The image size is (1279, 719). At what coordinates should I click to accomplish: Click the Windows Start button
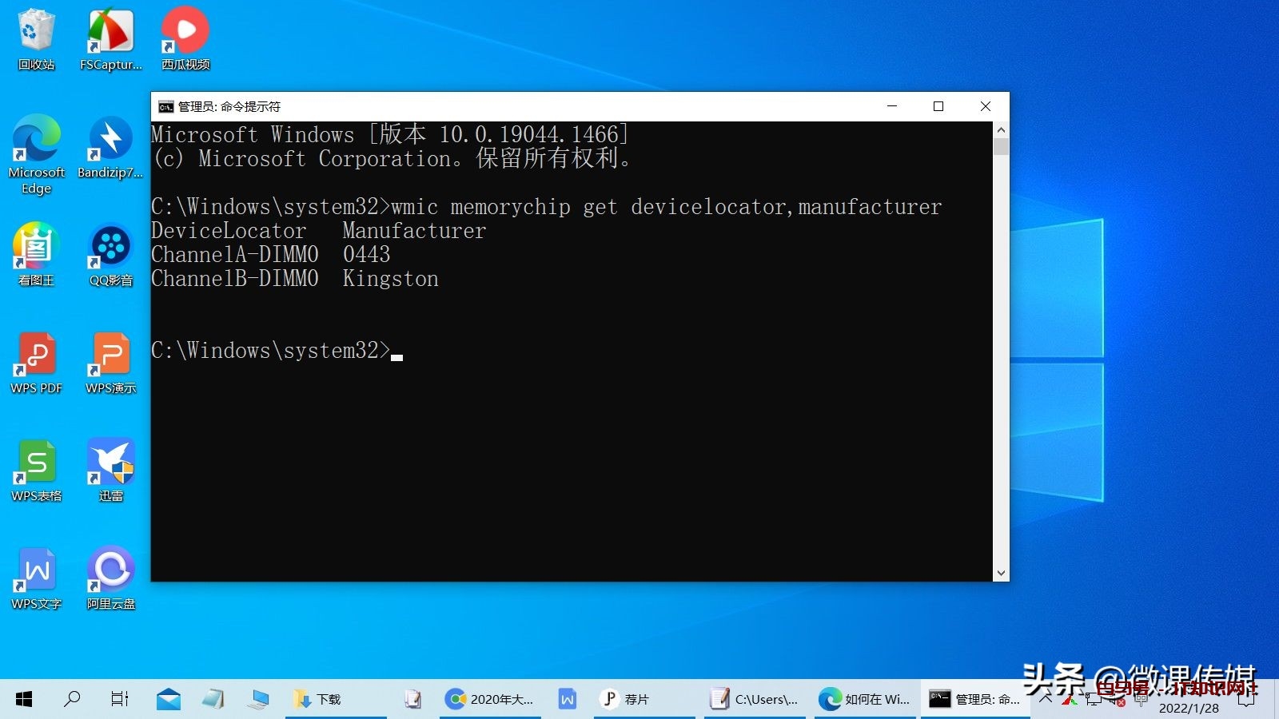[x=24, y=699]
